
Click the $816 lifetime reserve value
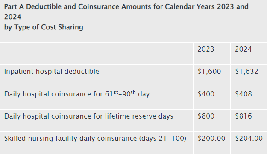[x=244, y=116]
